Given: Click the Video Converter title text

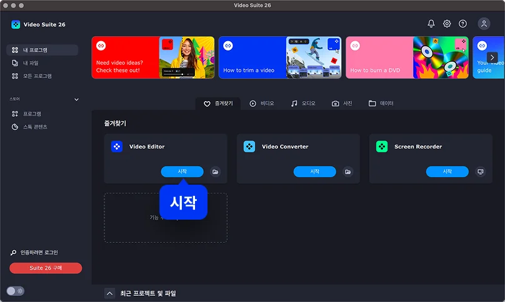Looking at the screenshot, I should 285,147.
